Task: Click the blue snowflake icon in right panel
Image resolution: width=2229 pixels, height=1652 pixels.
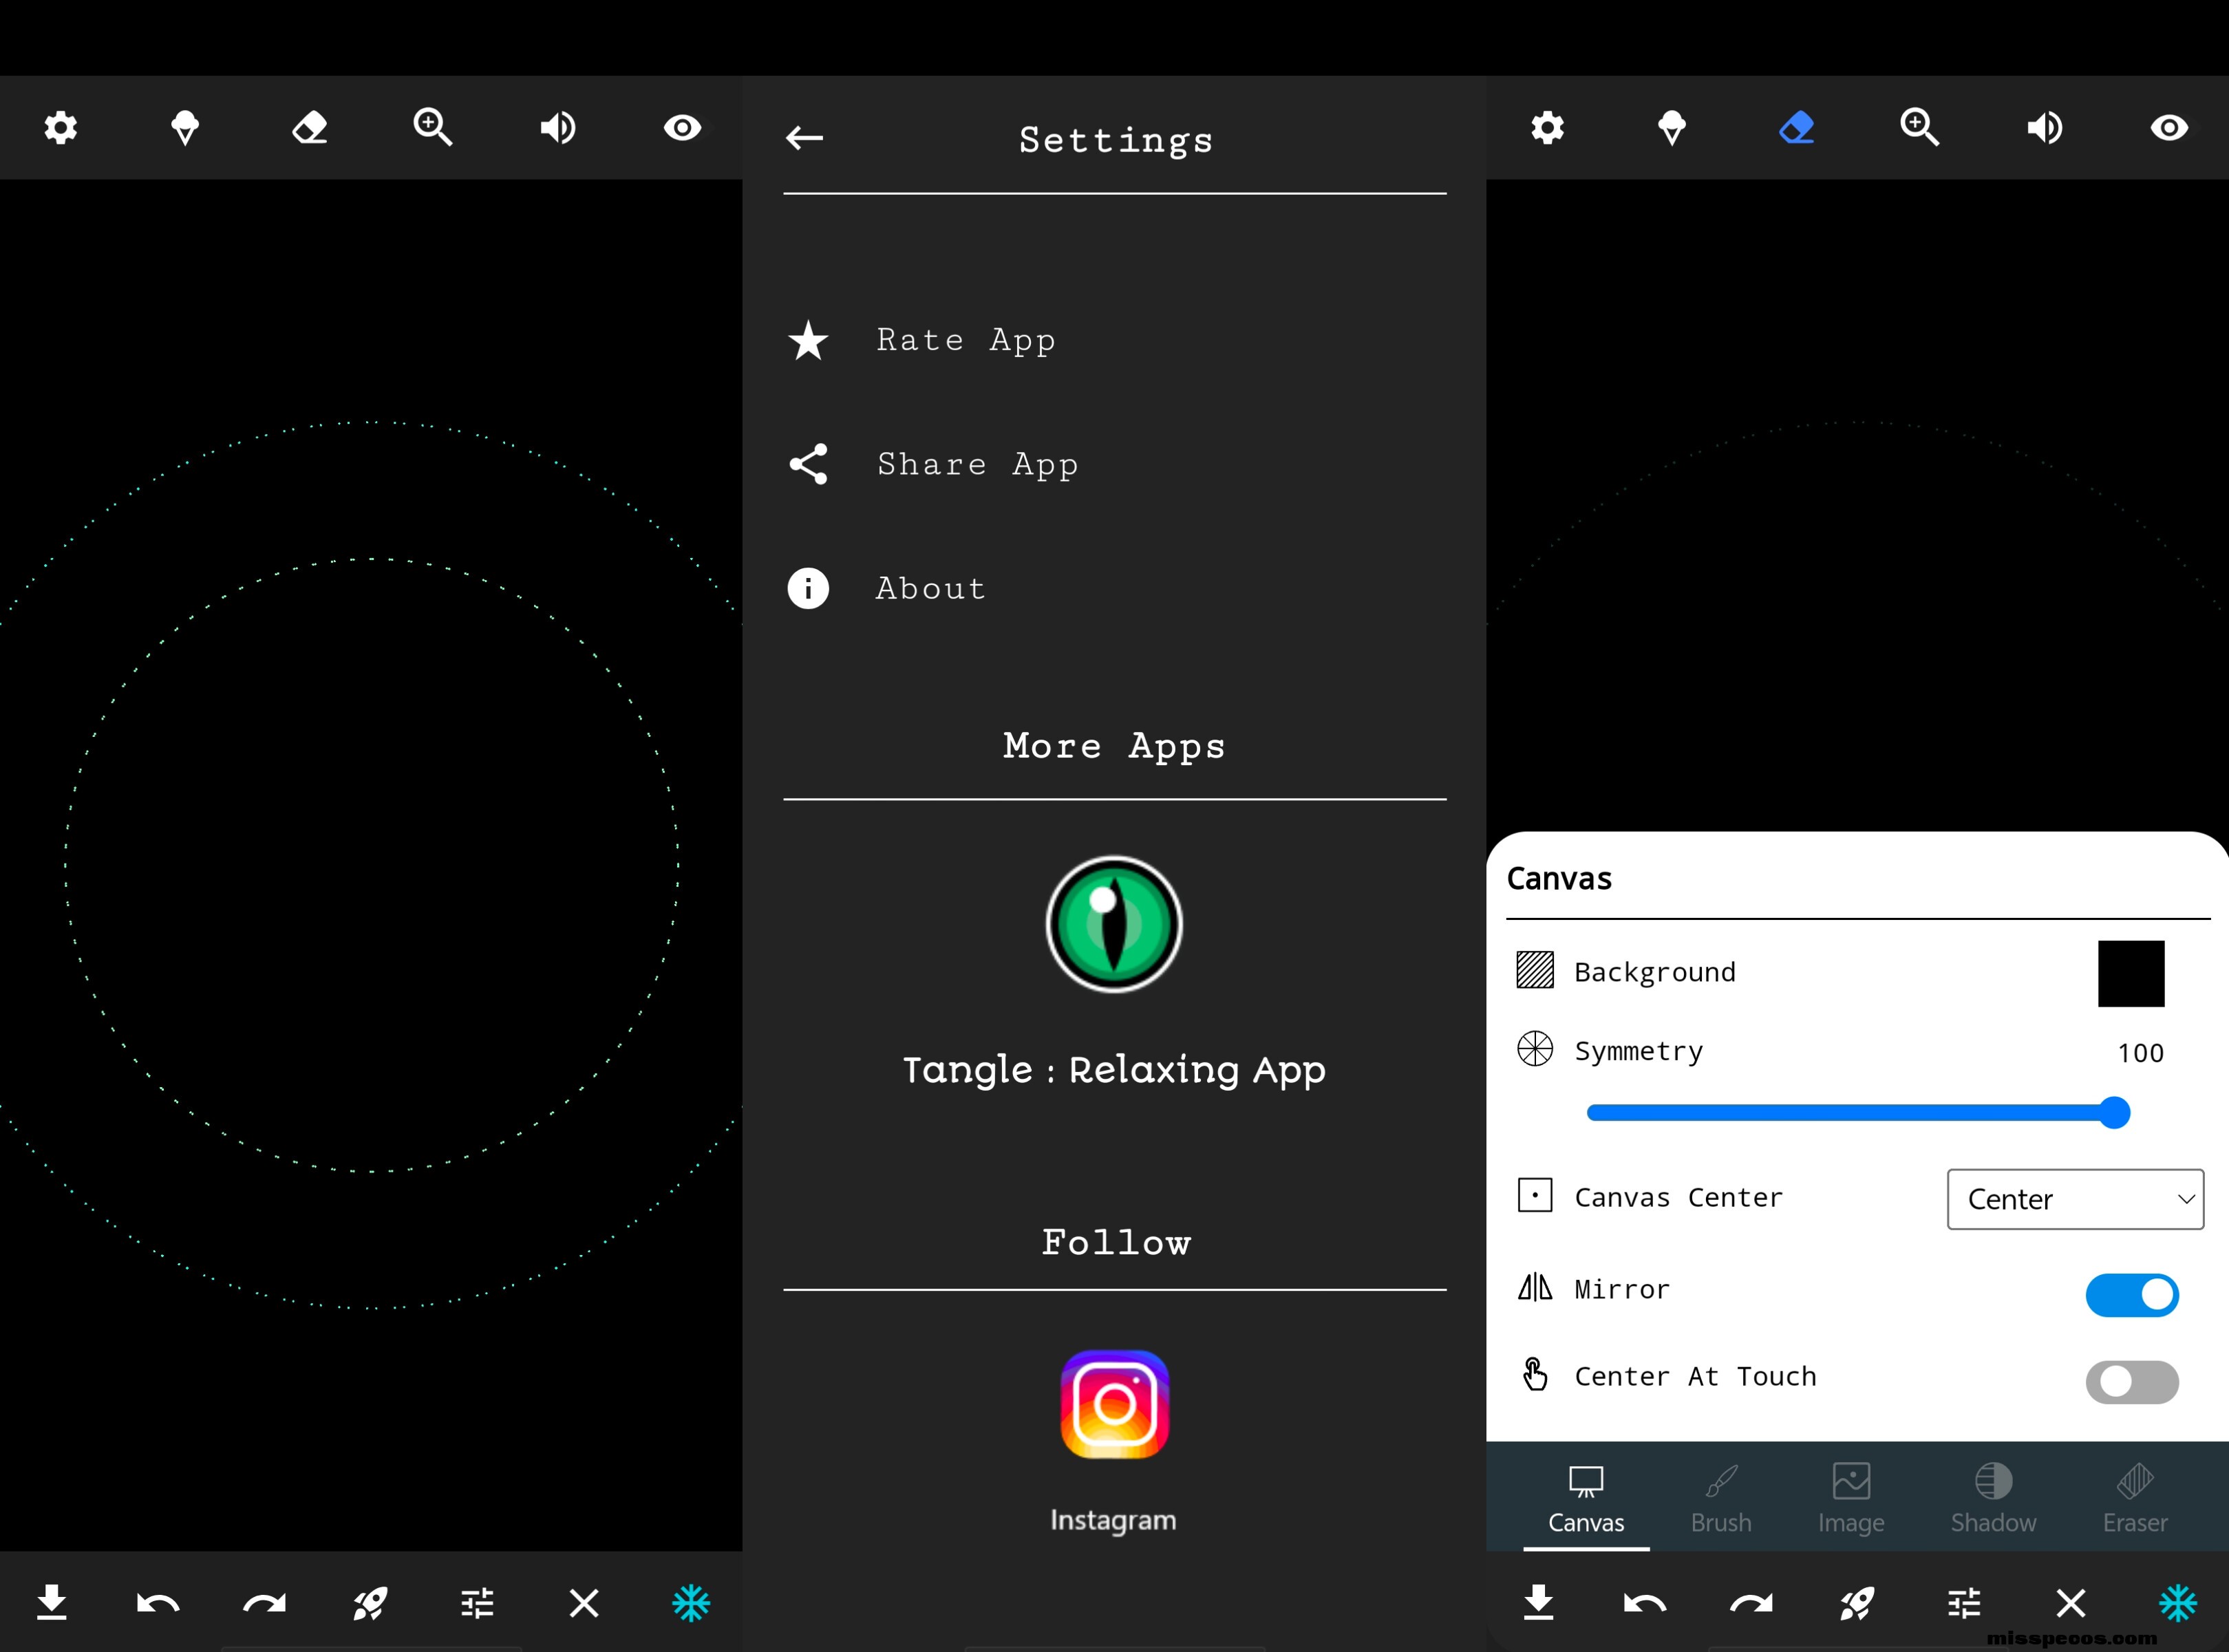Action: point(2177,1603)
